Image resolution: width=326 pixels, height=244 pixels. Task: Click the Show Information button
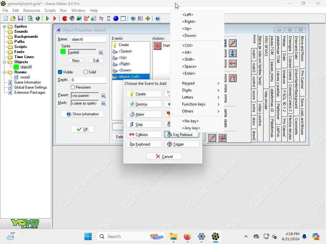[82, 114]
